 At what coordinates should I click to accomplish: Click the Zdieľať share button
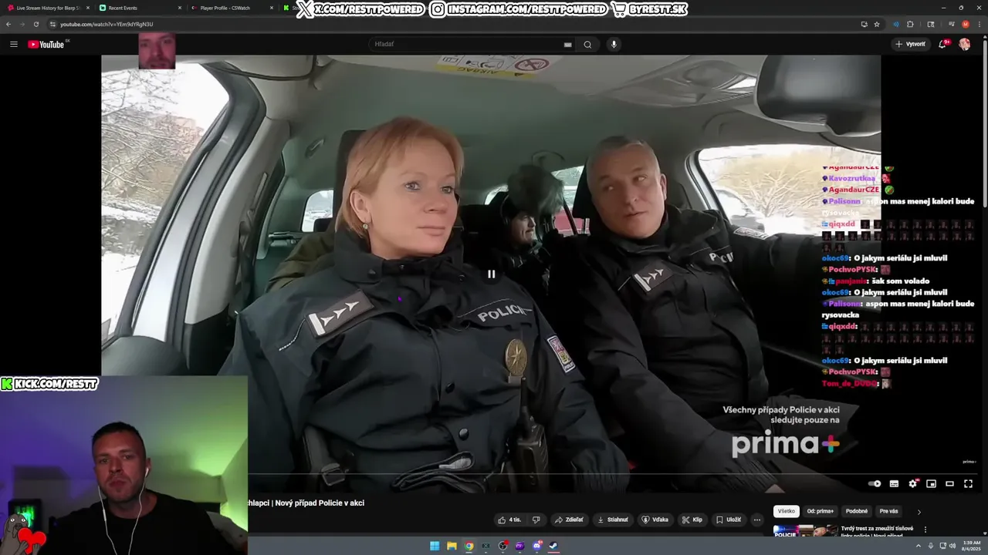click(x=569, y=520)
